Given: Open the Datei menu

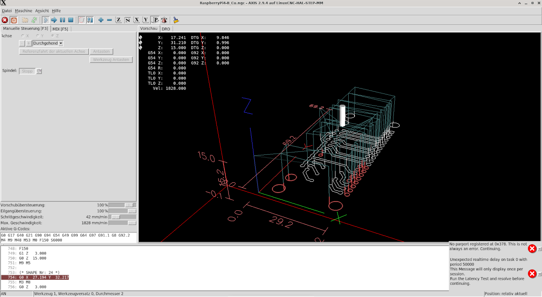Looking at the screenshot, I should 6,10.
